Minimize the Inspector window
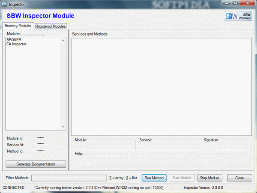The width and height of the screenshot is (257, 193). (x=227, y=3)
